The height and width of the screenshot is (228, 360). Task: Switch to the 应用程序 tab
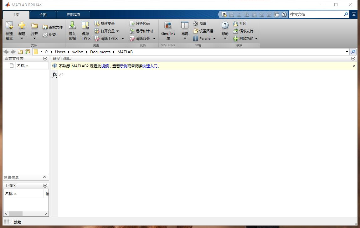tap(73, 15)
